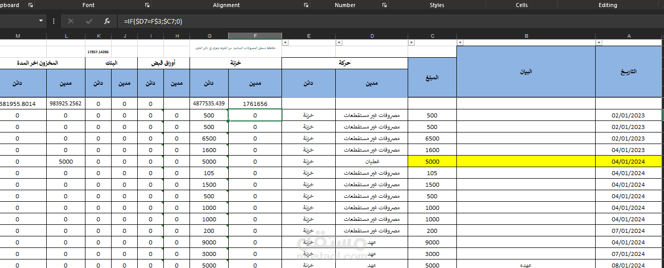Click the date cell 04/01/2023
This screenshot has height=268, width=664.
[629, 150]
